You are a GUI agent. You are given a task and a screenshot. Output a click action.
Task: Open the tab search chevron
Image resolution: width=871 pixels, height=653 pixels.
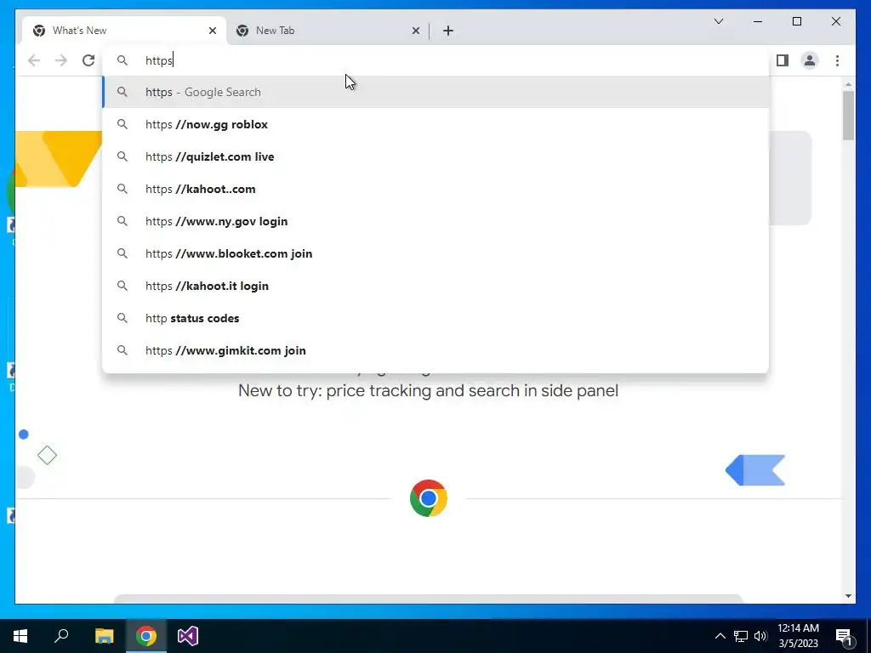tap(718, 21)
